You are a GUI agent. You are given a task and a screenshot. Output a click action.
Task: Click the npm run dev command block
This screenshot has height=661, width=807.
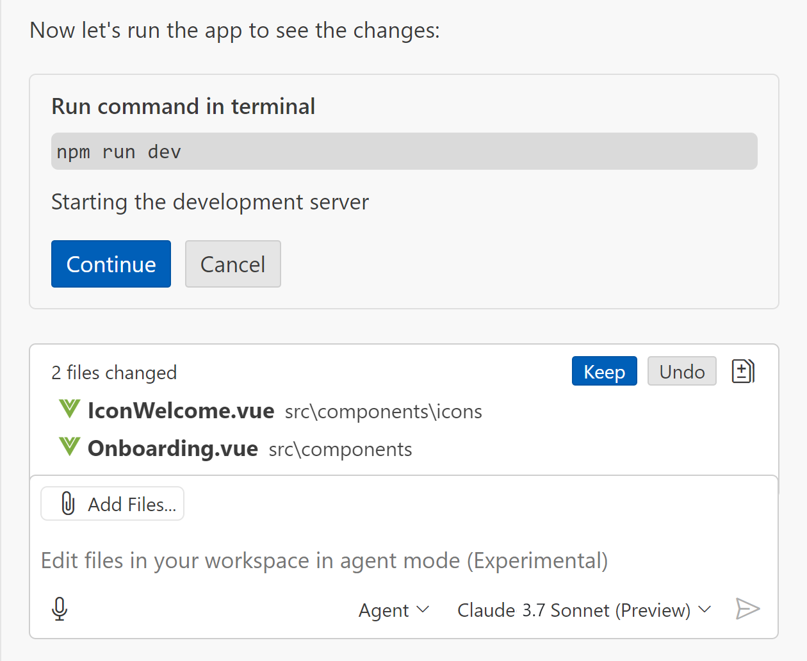[x=403, y=152]
